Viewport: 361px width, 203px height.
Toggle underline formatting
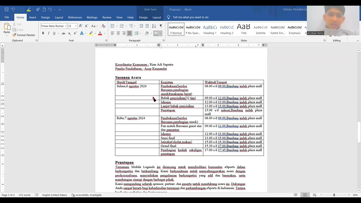coord(54,33)
